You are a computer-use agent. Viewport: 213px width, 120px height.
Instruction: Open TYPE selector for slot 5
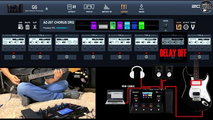[121, 35]
